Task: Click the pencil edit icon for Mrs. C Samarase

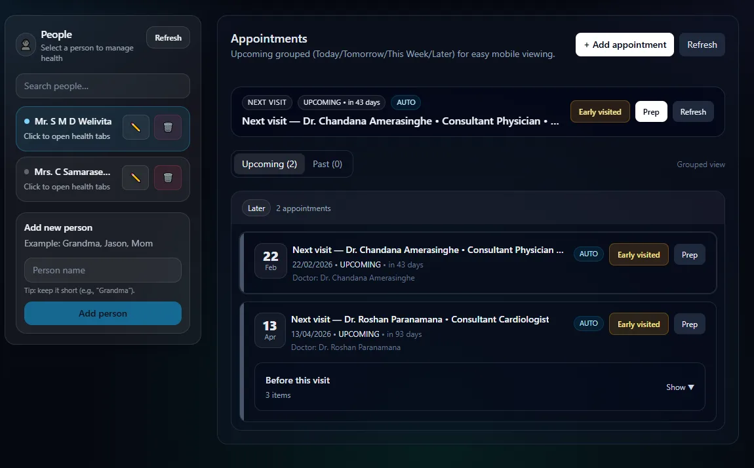Action: pos(136,178)
